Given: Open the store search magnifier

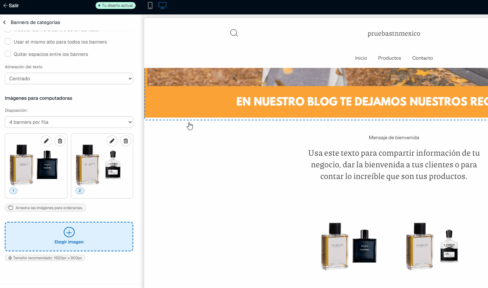Looking at the screenshot, I should [x=234, y=33].
